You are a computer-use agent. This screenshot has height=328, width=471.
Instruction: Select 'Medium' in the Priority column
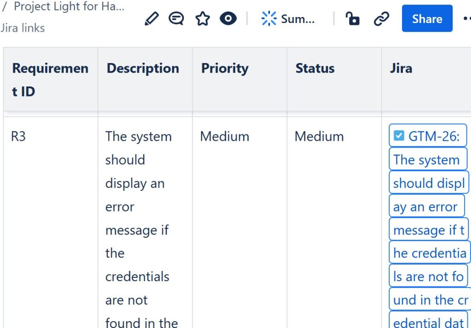coord(224,136)
